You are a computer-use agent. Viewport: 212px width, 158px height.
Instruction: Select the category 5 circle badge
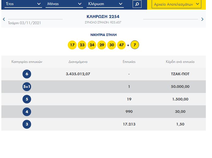27,99
